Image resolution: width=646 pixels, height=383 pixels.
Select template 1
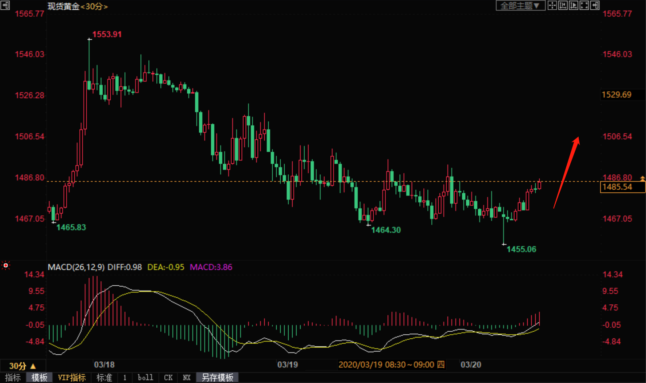[125, 378]
